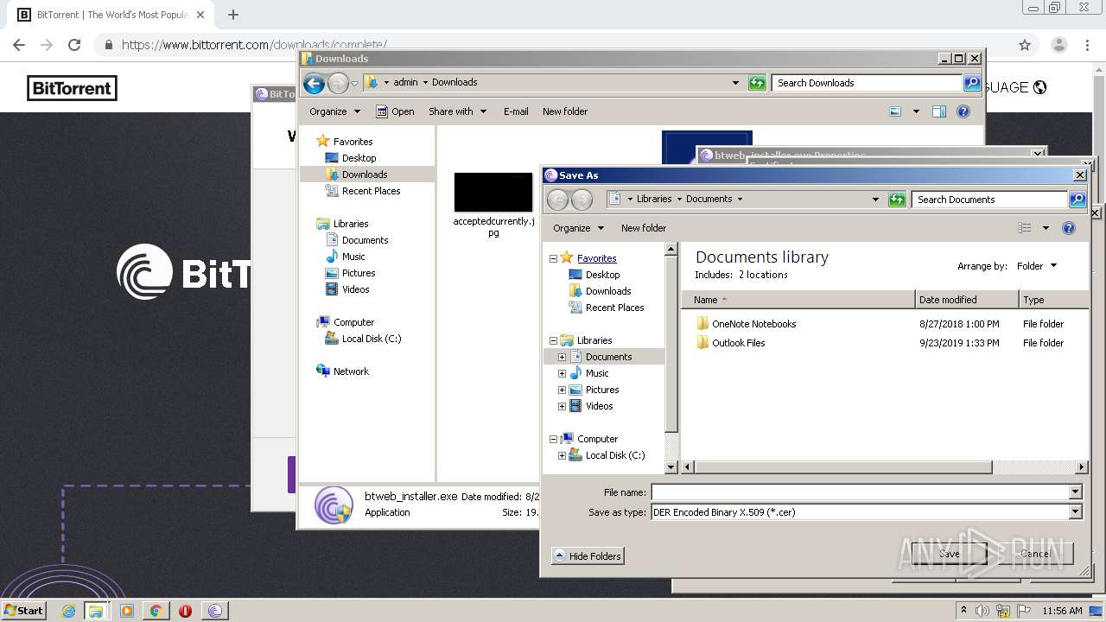Expand the Pictures node in the Save As tree
1106x622 pixels.
click(563, 390)
